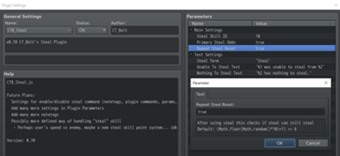This screenshot has height=156, width=340.
Task: Open the plugin Name dropdown
Action: (x=39, y=30)
